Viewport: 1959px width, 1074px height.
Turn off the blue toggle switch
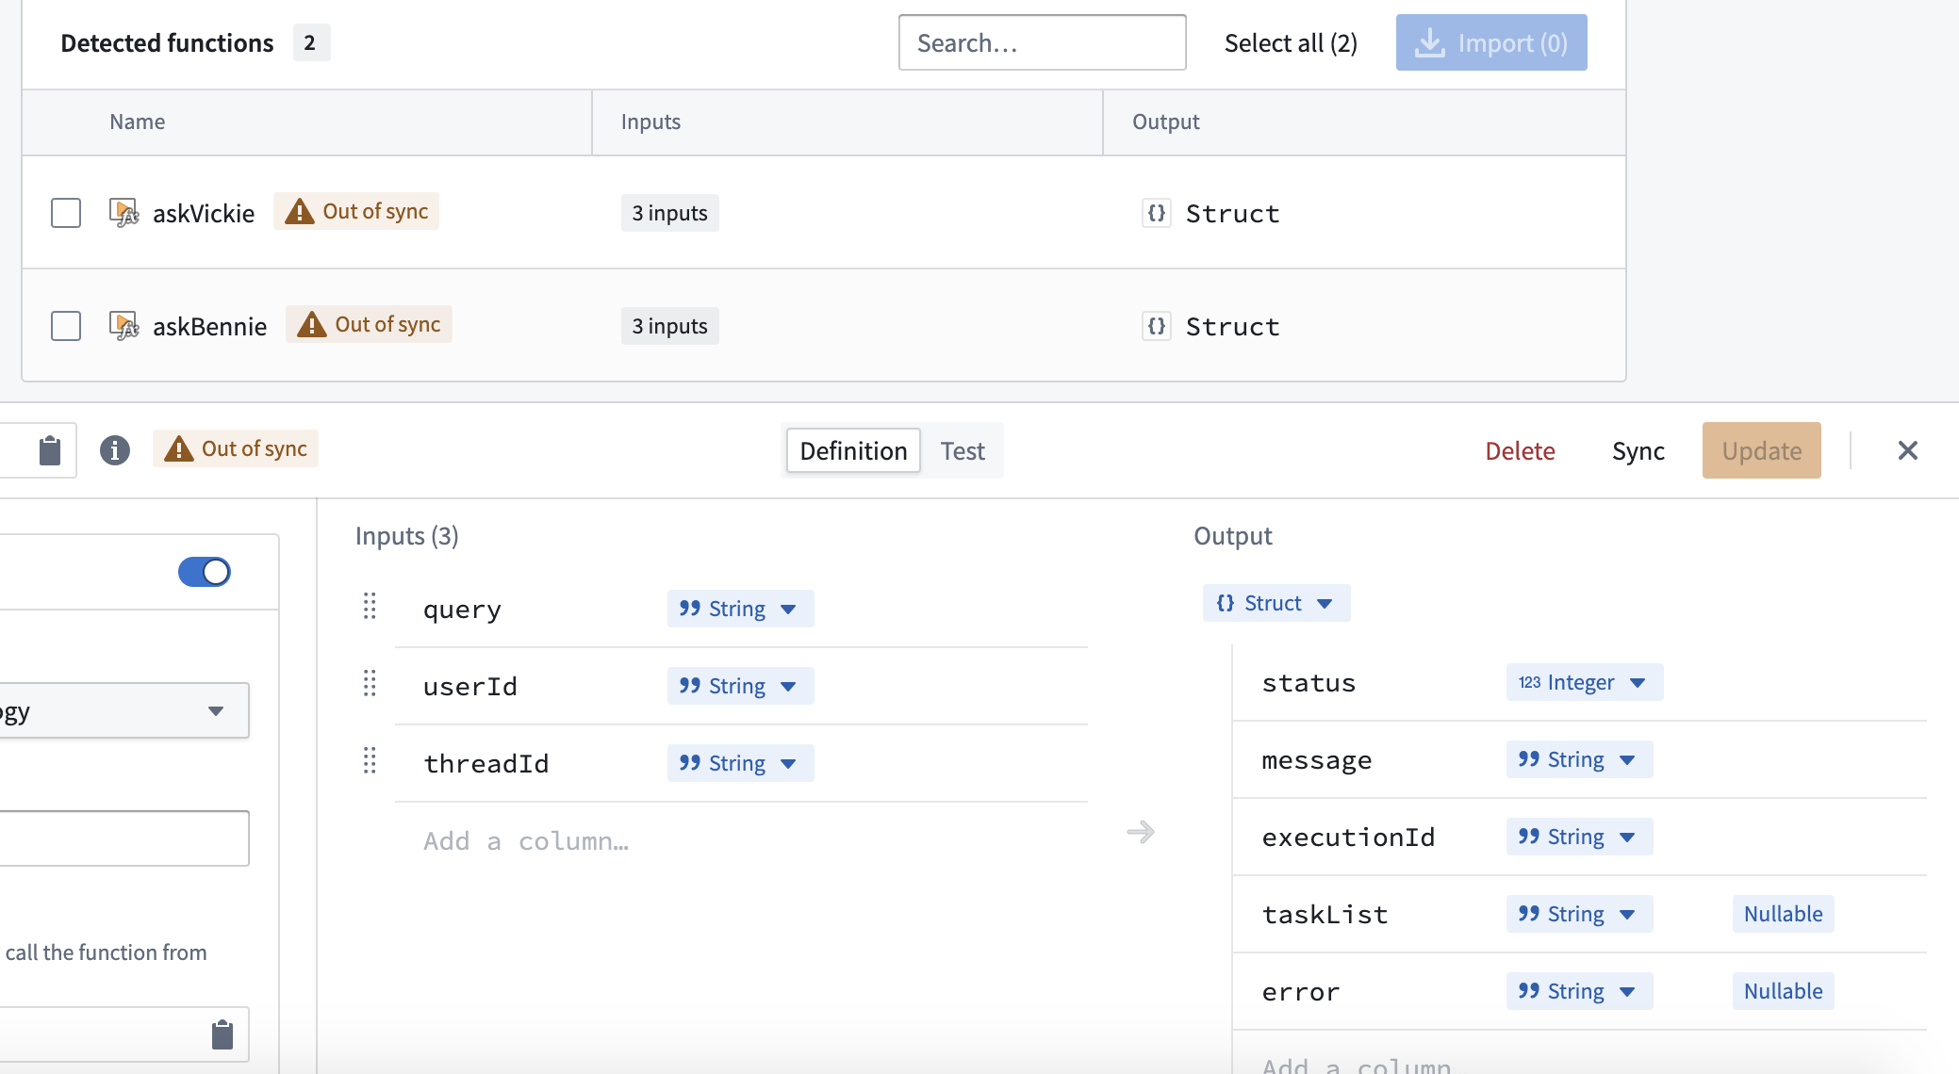[x=205, y=572]
